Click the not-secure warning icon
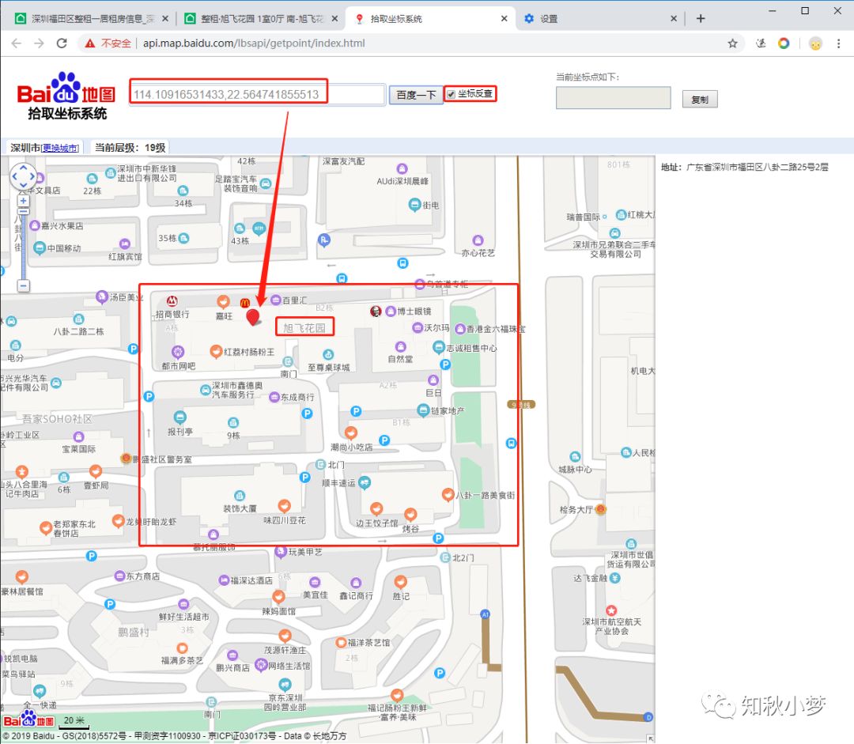The width and height of the screenshot is (854, 744). pyautogui.click(x=90, y=43)
